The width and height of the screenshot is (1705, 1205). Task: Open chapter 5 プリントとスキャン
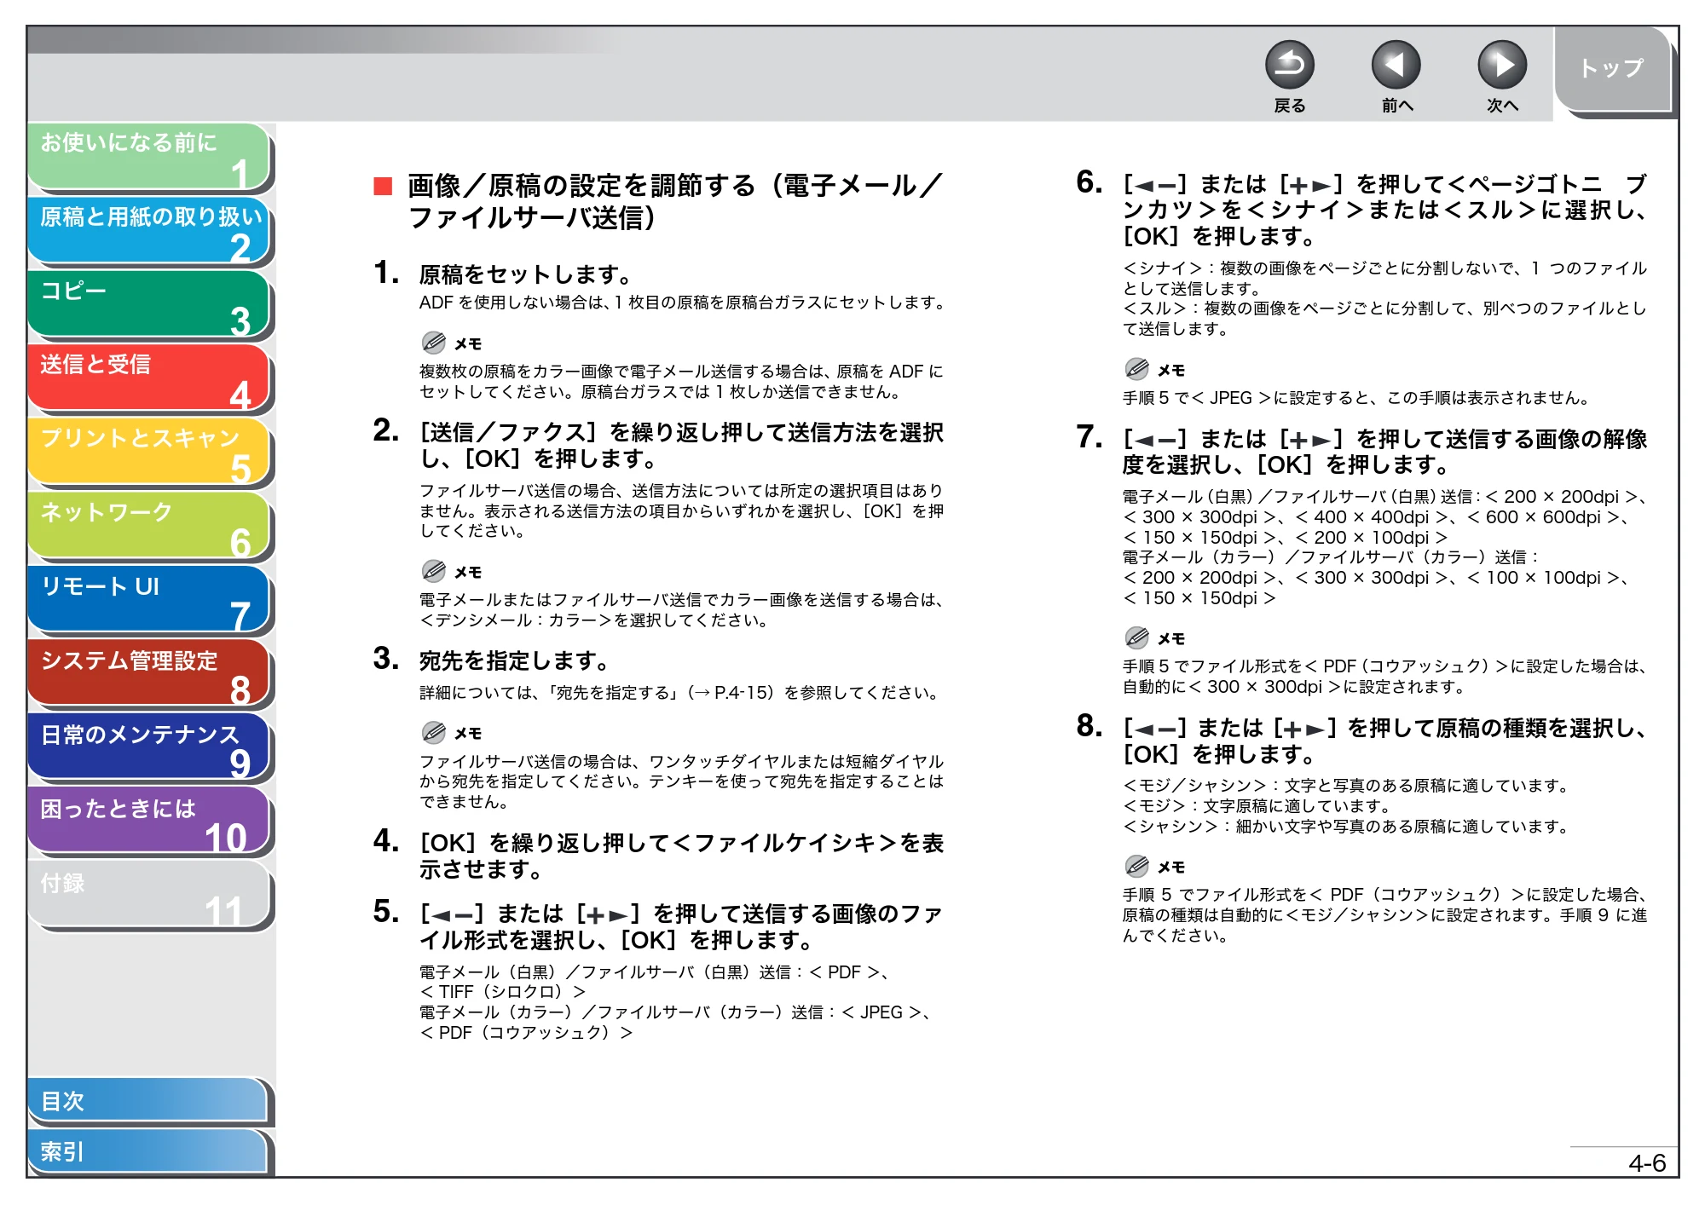(x=149, y=453)
